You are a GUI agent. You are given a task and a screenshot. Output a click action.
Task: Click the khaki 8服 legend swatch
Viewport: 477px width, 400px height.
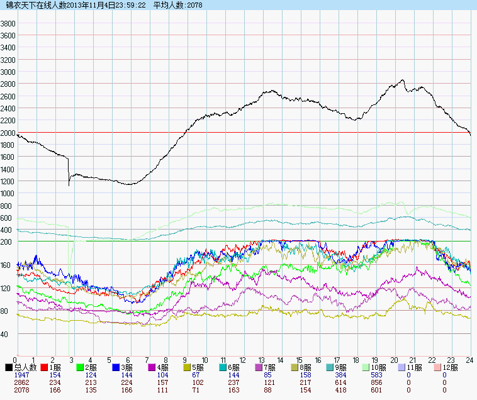296,367
